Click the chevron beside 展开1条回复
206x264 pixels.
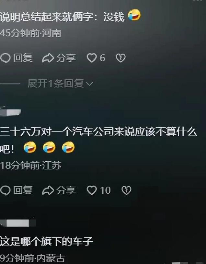(x=89, y=84)
